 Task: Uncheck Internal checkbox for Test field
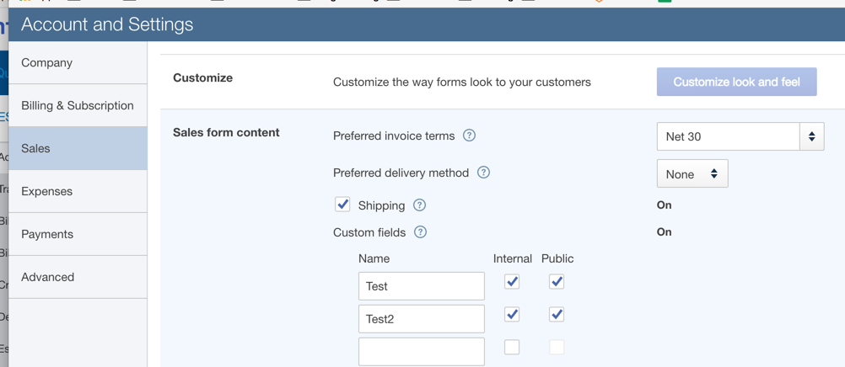coord(512,282)
